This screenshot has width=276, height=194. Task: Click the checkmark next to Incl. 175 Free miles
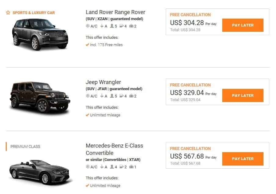click(x=87, y=45)
